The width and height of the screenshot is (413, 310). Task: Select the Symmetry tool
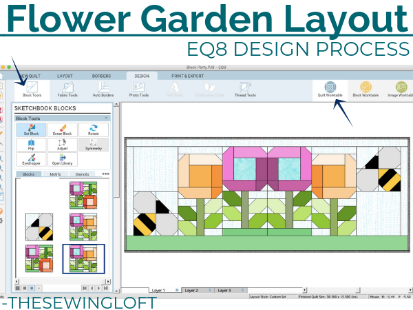[x=94, y=145]
